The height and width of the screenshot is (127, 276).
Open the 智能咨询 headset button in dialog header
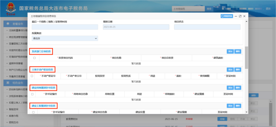(227, 16)
